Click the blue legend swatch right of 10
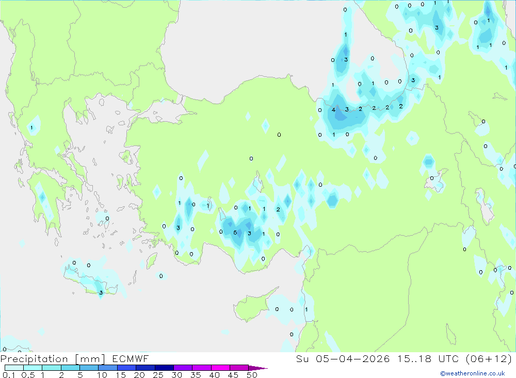 coord(108,368)
